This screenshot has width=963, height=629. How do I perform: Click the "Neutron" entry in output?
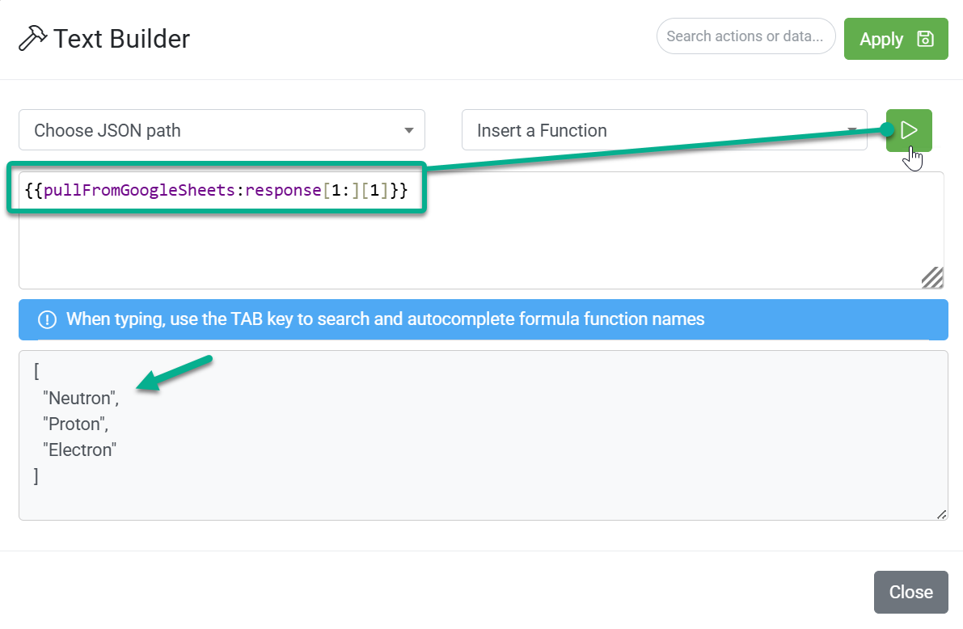pos(81,398)
